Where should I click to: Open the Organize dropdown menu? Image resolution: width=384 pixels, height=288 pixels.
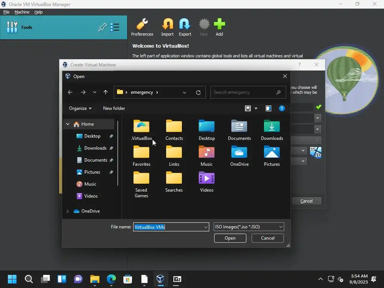(x=80, y=108)
